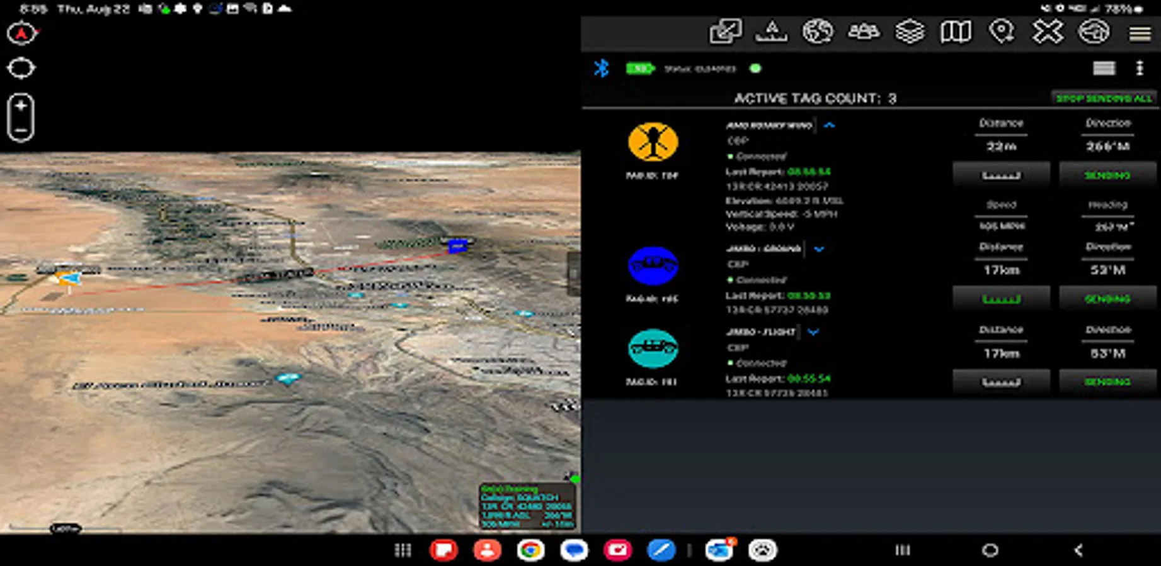This screenshot has height=566, width=1161.
Task: Zoom out with the minus button
Action: (x=21, y=131)
